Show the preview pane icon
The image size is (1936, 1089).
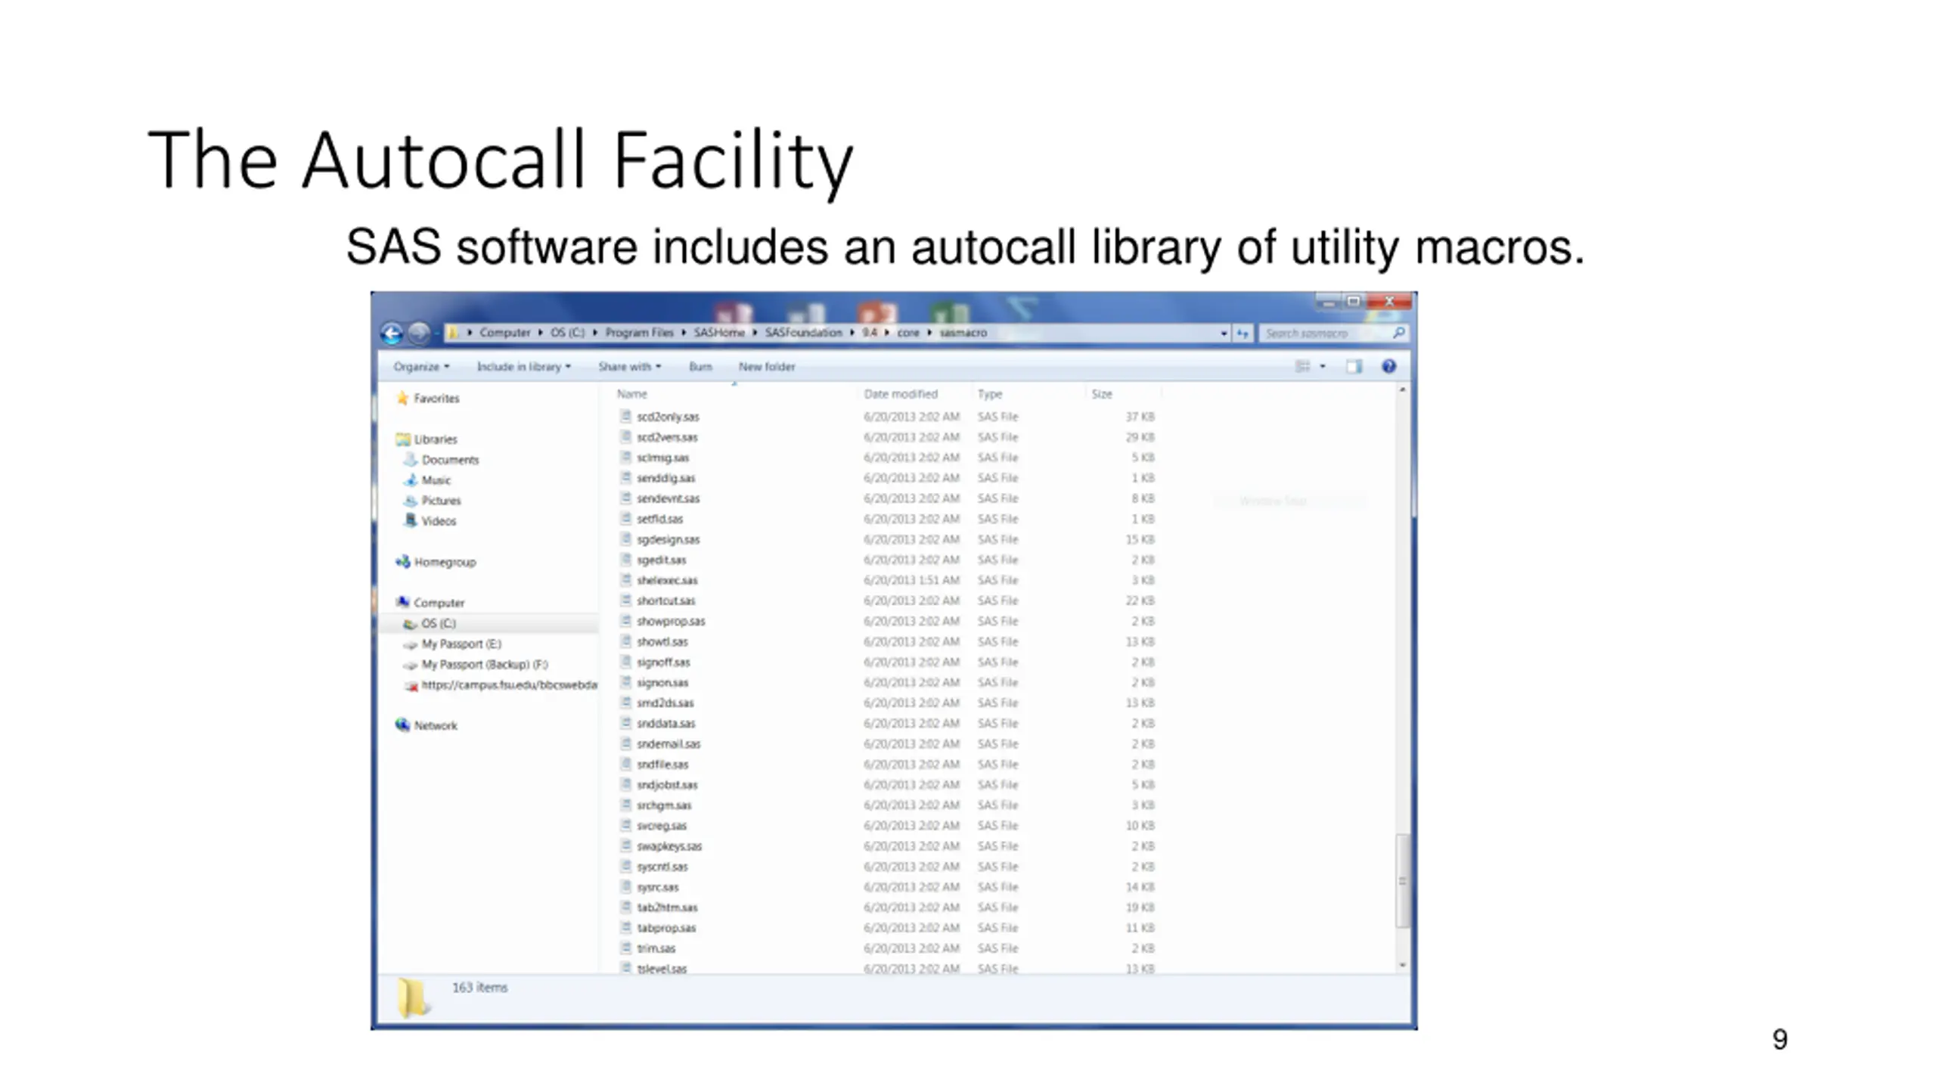pyautogui.click(x=1354, y=367)
